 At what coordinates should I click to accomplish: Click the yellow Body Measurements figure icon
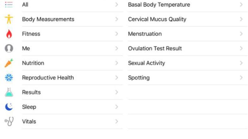9,19
